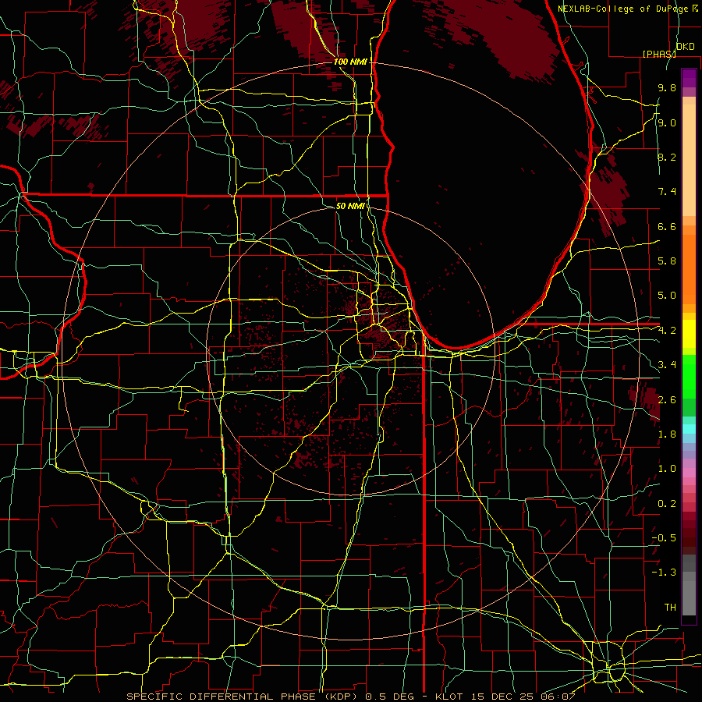Screen dimensions: 702x702
Task: Click the 9.0 value on the scale
Action: point(667,122)
